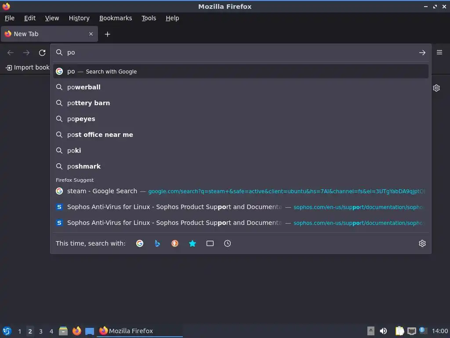Open the Help menu
The image size is (450, 338).
coord(172,18)
